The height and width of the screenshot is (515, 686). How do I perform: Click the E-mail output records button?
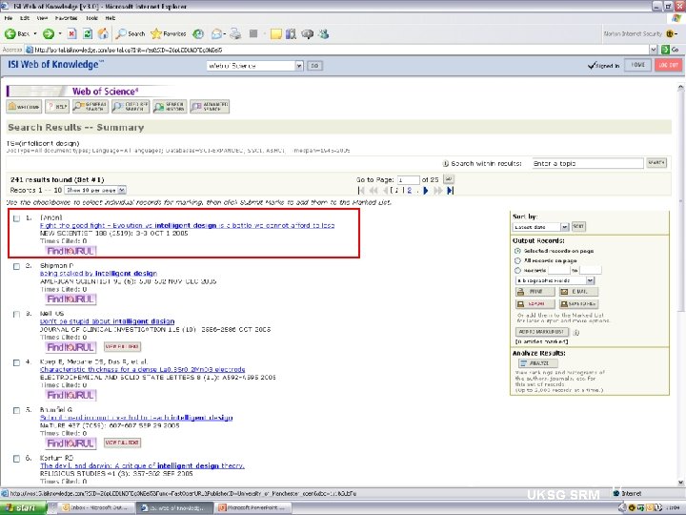tap(579, 292)
